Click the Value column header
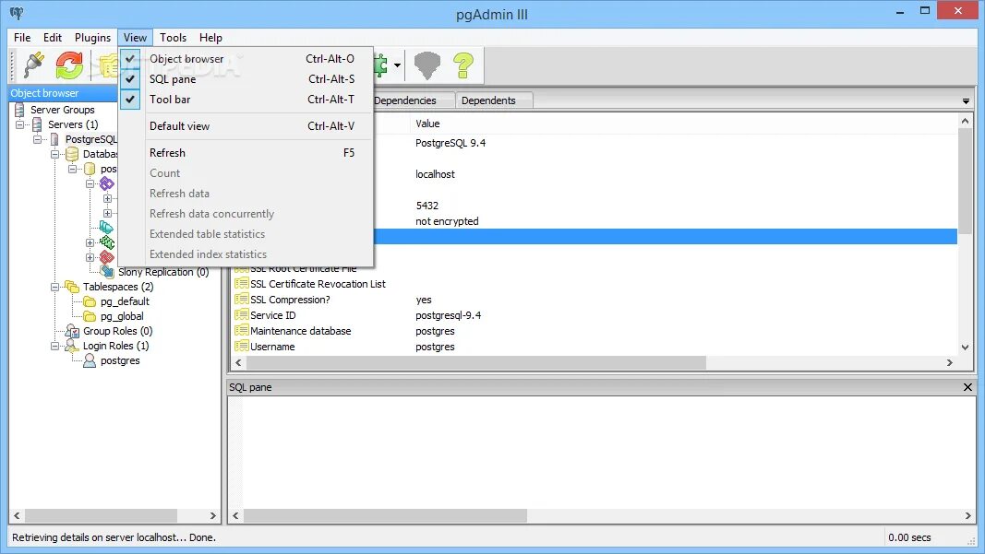 683,124
